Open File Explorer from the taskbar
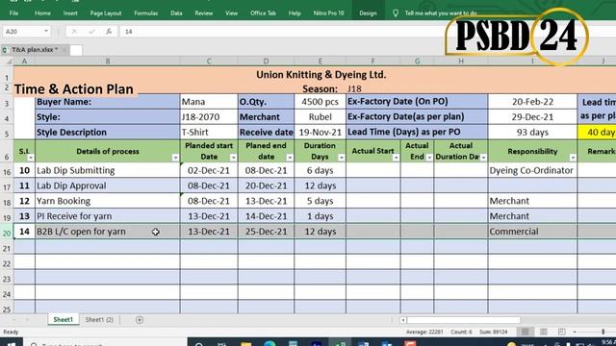 pos(246,344)
